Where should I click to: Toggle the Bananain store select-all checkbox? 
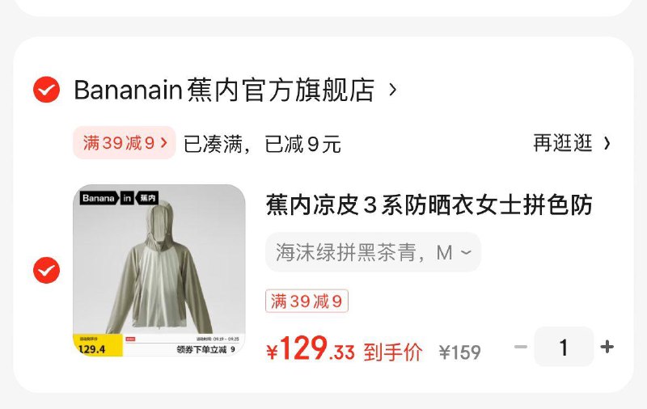pos(46,90)
